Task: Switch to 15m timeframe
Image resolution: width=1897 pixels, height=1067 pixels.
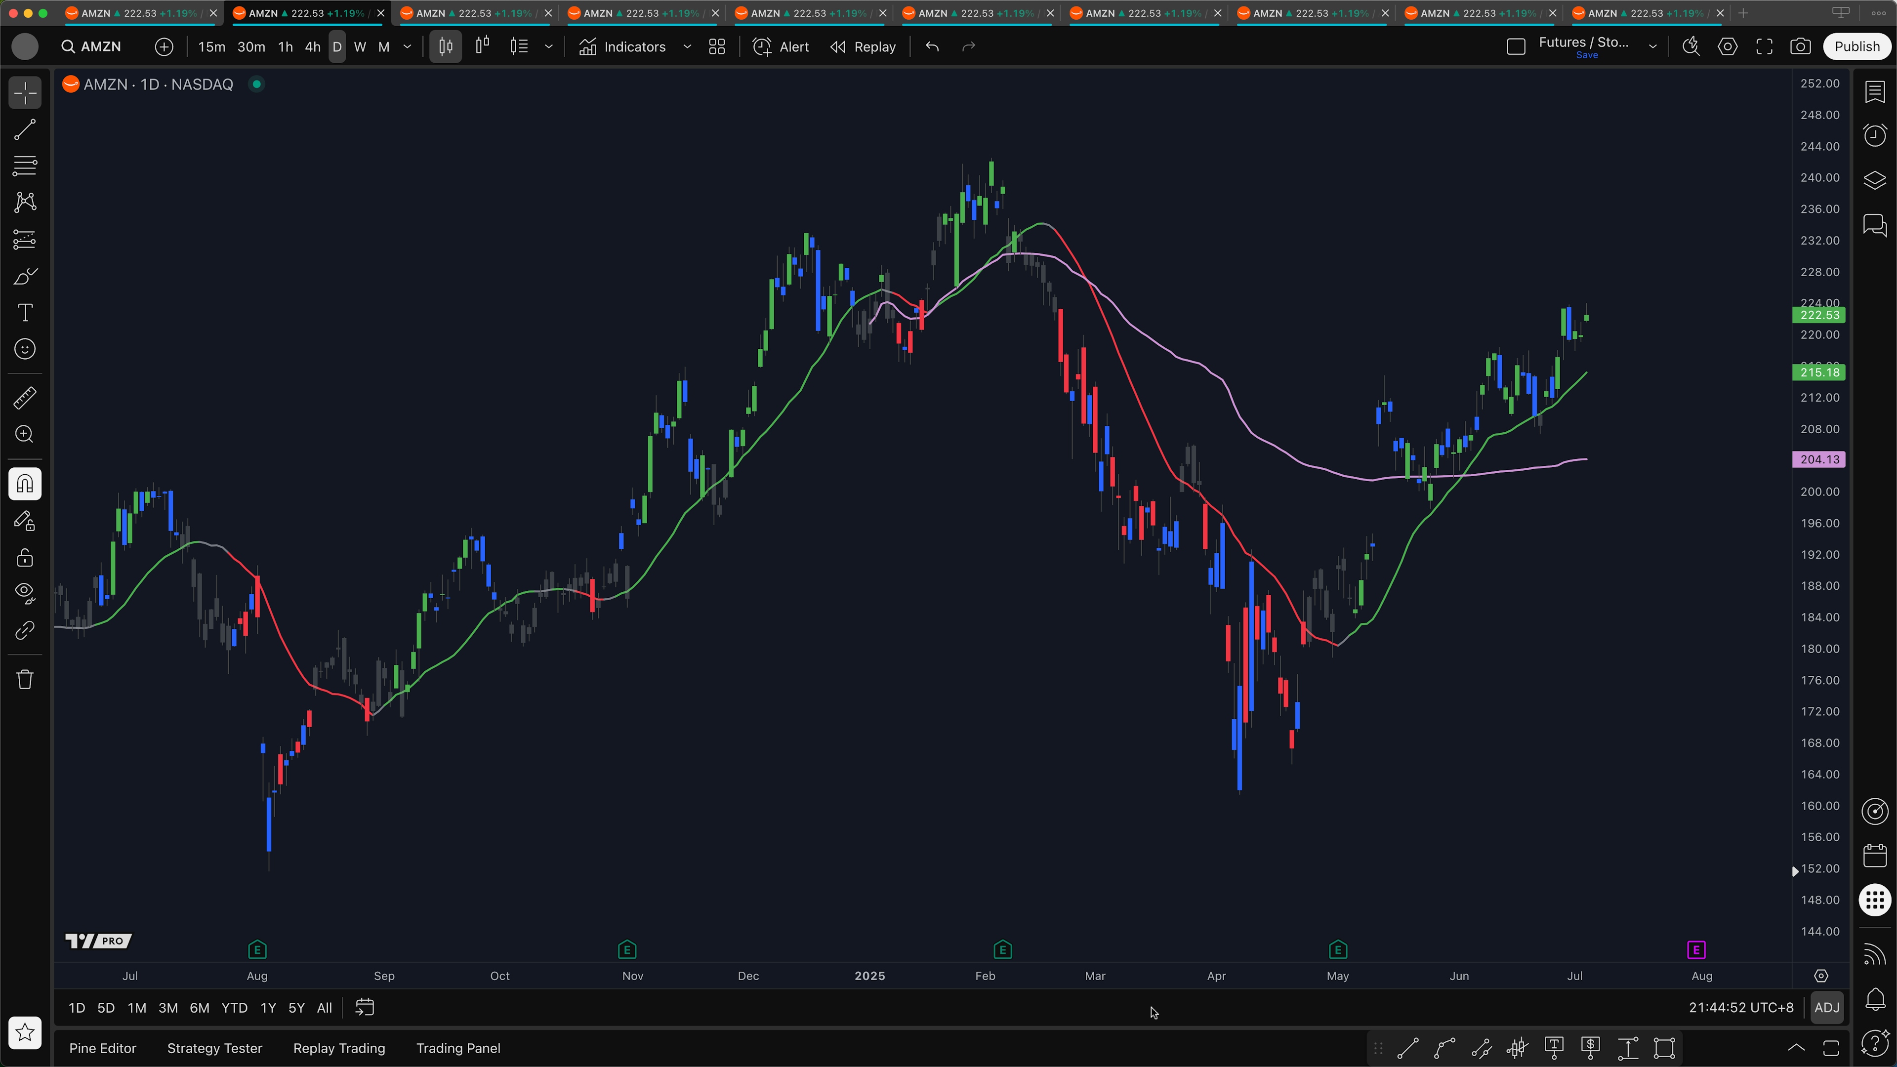Action: click(x=211, y=47)
